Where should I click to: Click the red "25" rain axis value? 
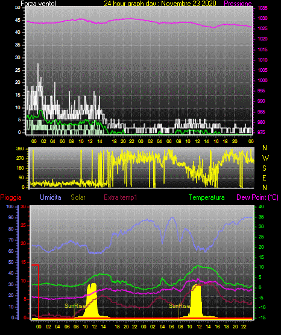click(24, 226)
